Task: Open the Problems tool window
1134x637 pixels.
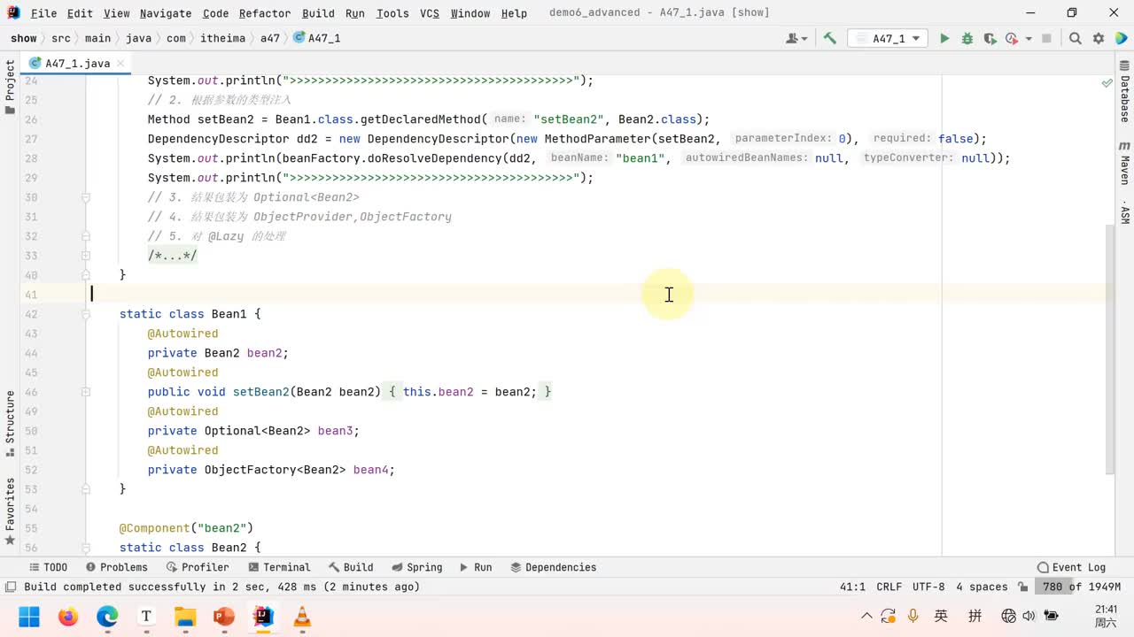Action: pyautogui.click(x=116, y=567)
